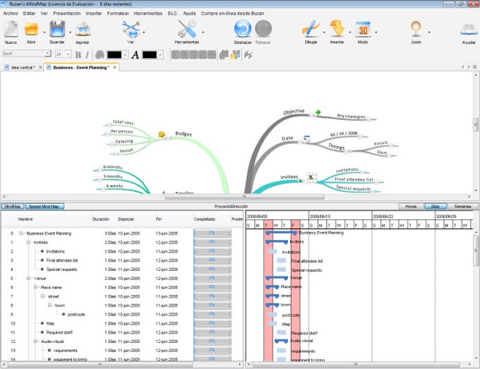480x369 pixels.
Task: Select the Timings branch on the mind map
Action: click(336, 146)
